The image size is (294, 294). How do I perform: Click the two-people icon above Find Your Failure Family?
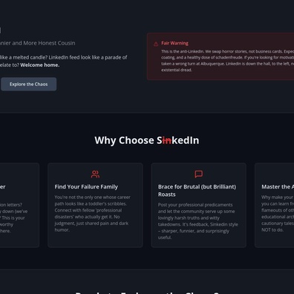95,174
